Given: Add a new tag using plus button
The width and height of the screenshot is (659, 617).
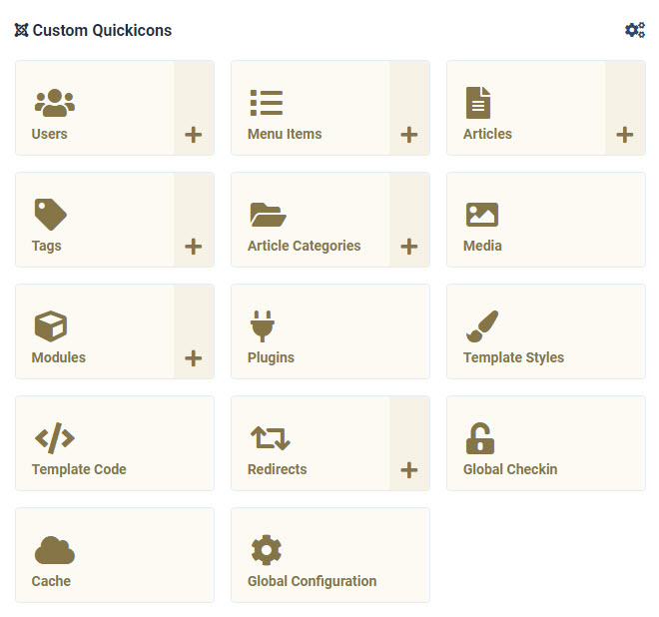Looking at the screenshot, I should click(194, 247).
